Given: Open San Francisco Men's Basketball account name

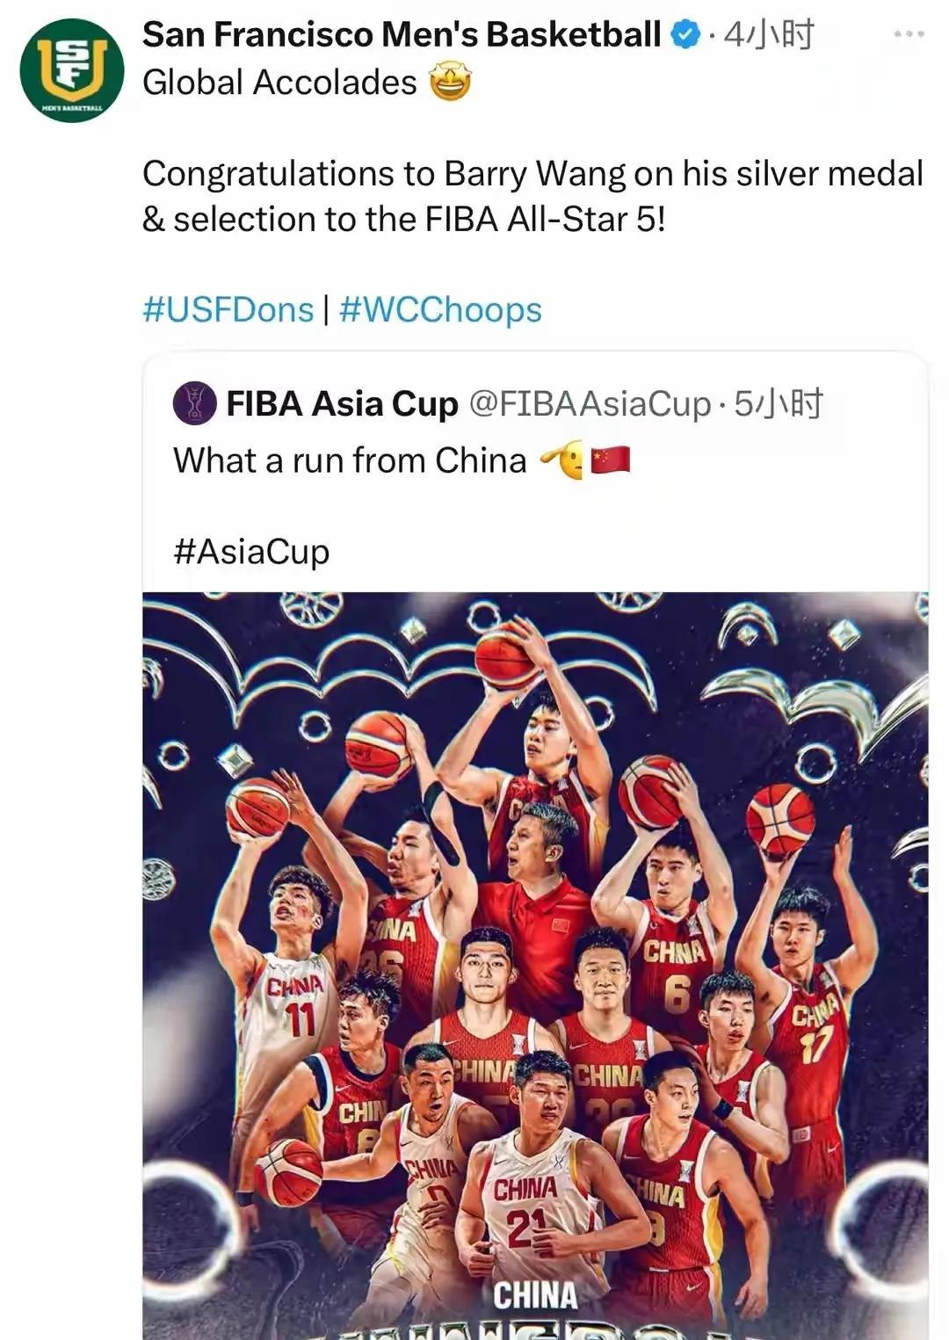Looking at the screenshot, I should (401, 35).
